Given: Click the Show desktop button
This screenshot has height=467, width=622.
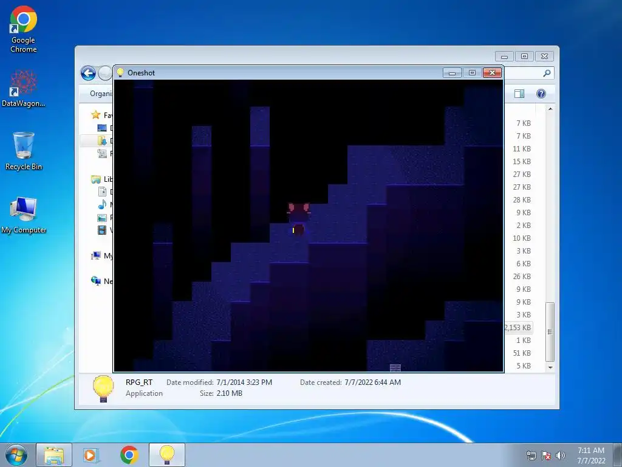Looking at the screenshot, I should pyautogui.click(x=618, y=455).
